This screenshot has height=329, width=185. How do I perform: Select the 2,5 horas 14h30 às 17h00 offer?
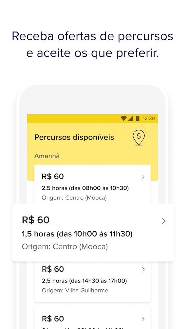pos(92,282)
